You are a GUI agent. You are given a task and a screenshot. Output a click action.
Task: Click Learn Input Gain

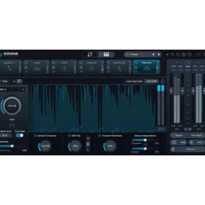[x=134, y=81]
